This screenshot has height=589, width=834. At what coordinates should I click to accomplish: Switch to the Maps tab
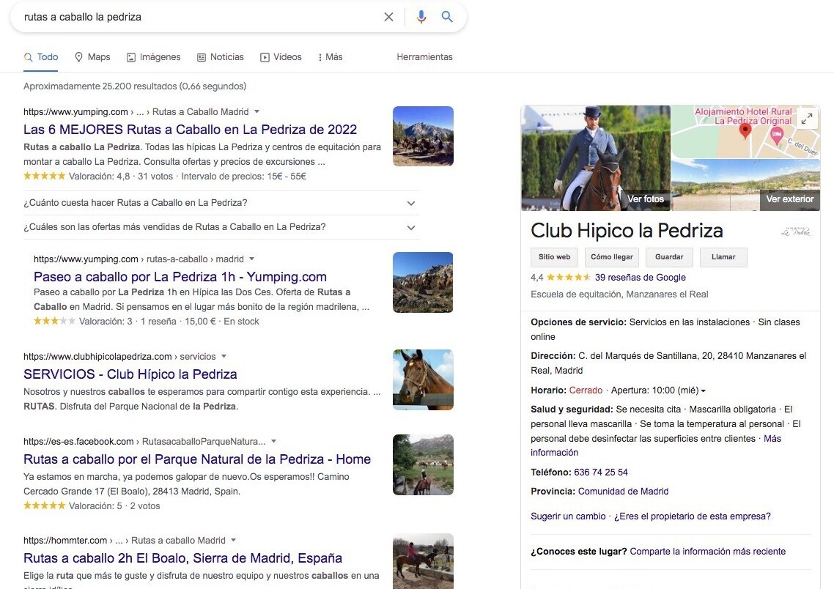tap(92, 57)
